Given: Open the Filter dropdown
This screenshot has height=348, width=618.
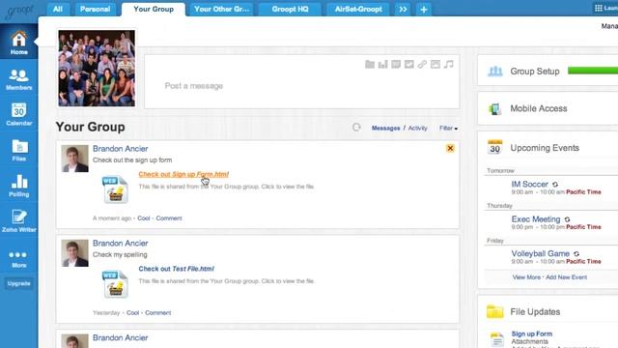Looking at the screenshot, I should point(448,129).
